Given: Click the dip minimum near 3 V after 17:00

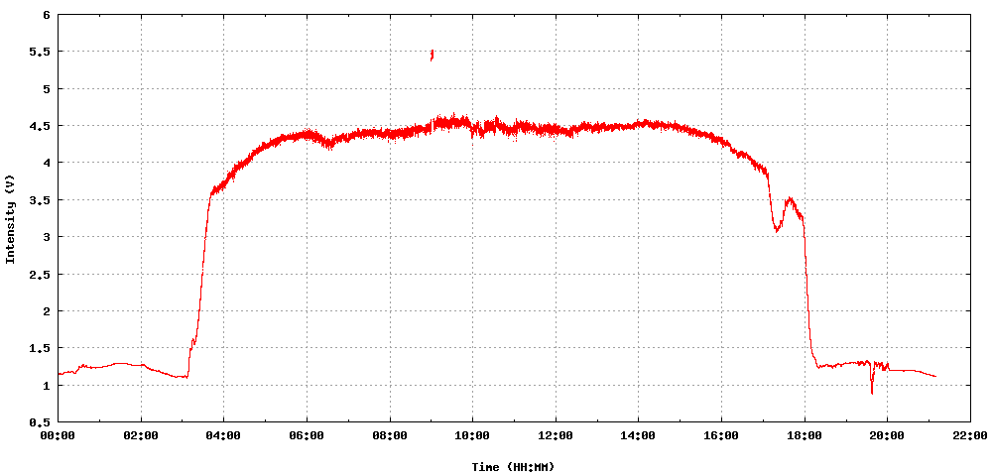Looking at the screenshot, I should click(x=777, y=230).
